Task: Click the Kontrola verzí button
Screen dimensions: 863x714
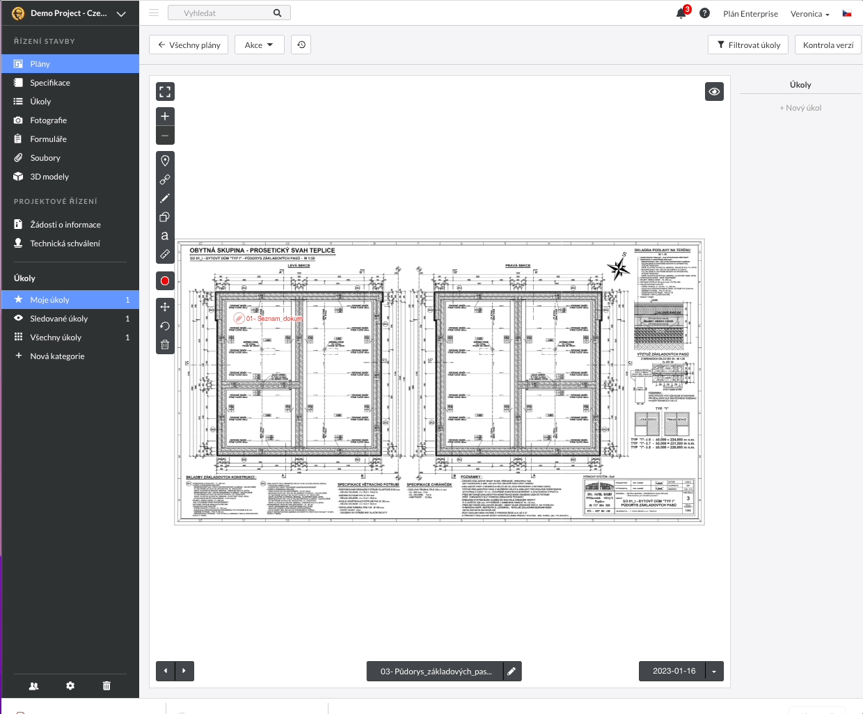Action: click(828, 45)
